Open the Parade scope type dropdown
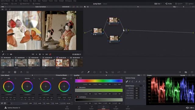This screenshot has width=195, height=110. [x=183, y=75]
